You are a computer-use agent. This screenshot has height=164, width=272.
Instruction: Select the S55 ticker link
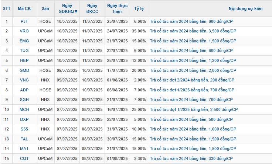[24, 129]
